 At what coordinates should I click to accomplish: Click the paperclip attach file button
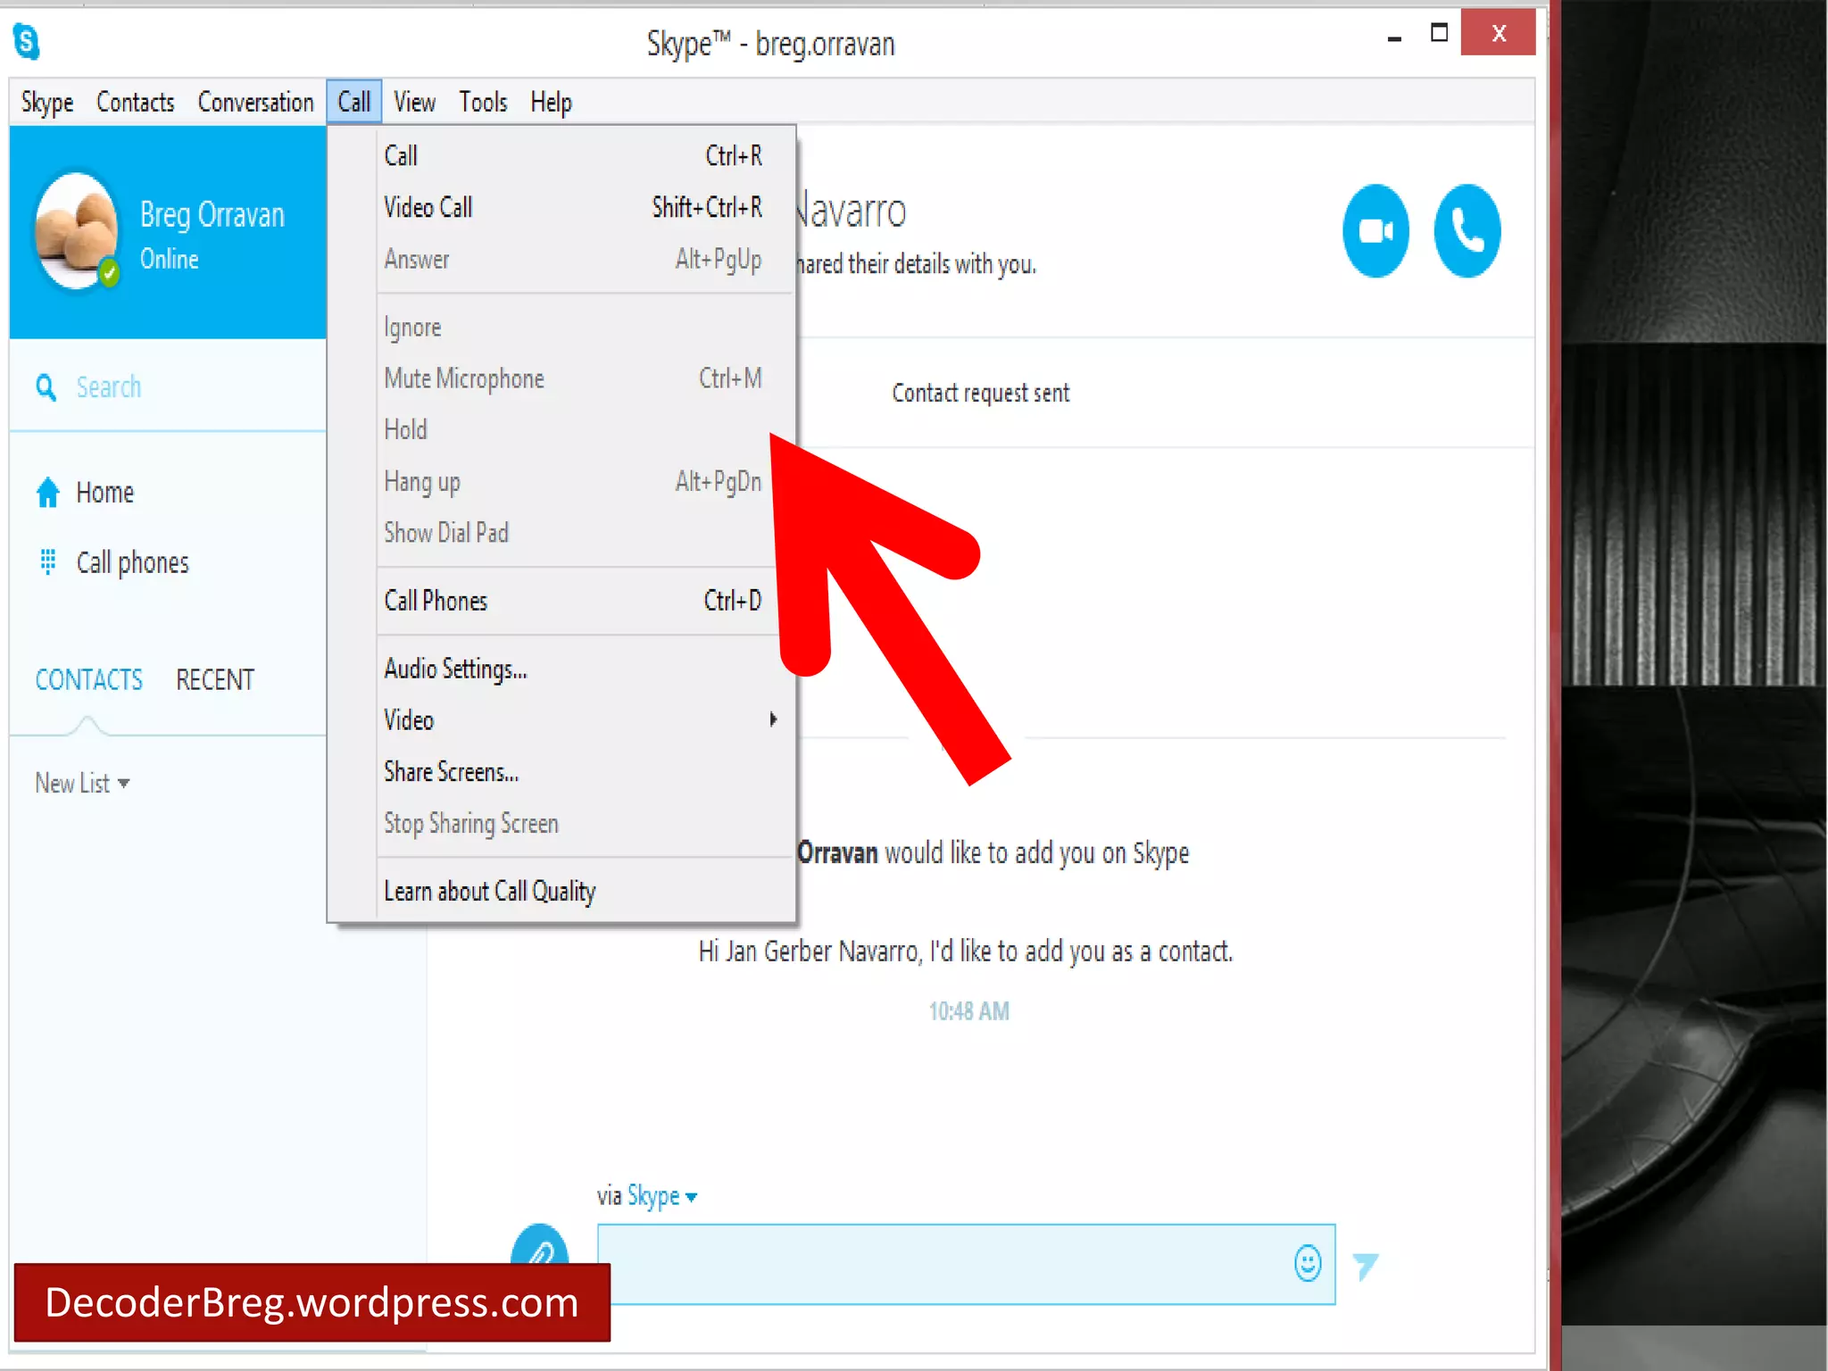coord(539,1246)
